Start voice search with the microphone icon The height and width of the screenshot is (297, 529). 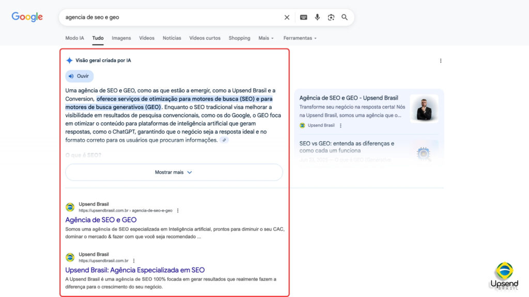pyautogui.click(x=317, y=17)
